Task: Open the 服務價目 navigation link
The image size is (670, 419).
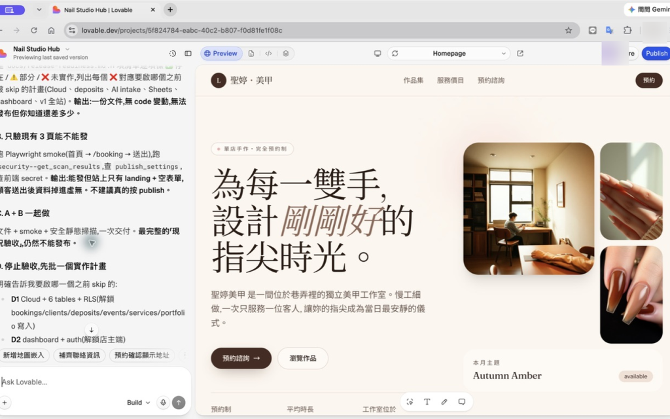Action: 450,81
